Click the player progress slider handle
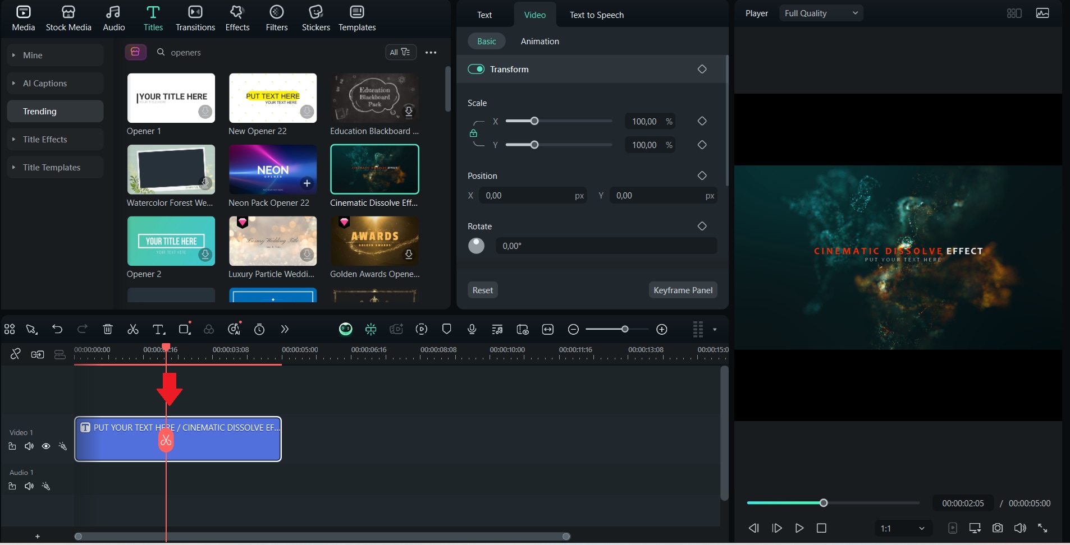This screenshot has width=1070, height=545. click(x=824, y=503)
